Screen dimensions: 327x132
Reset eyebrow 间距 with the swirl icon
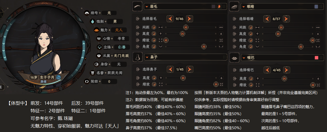154,27
